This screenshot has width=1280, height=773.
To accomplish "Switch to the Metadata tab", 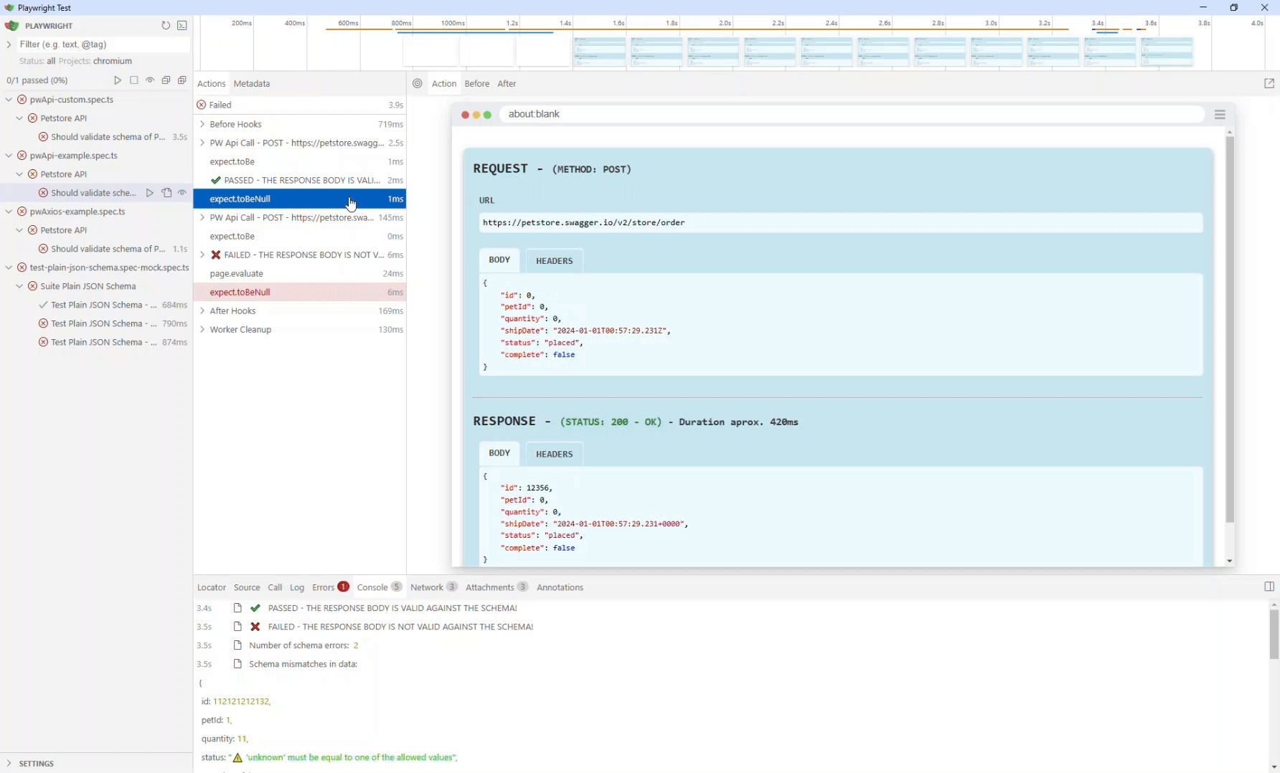I will click(252, 84).
